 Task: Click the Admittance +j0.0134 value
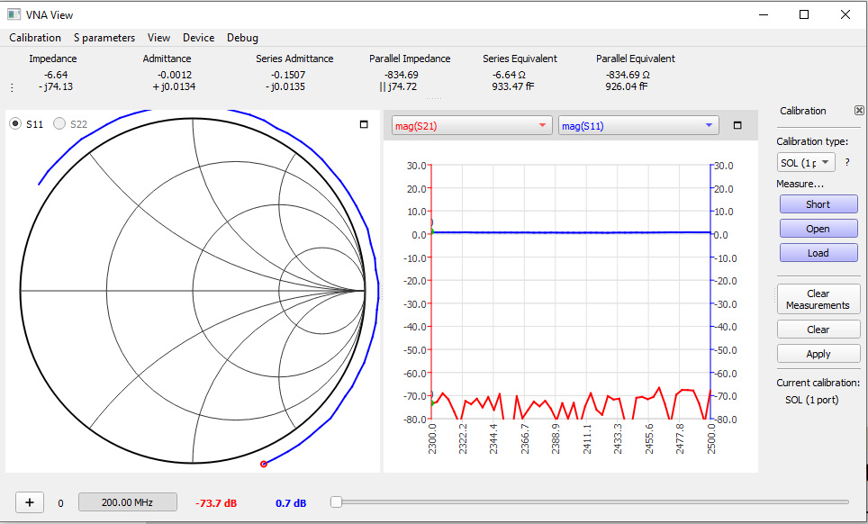[174, 86]
